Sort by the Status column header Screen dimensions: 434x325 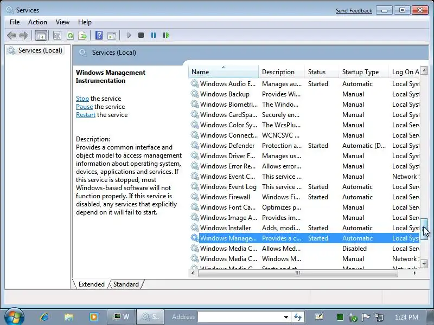click(x=322, y=72)
